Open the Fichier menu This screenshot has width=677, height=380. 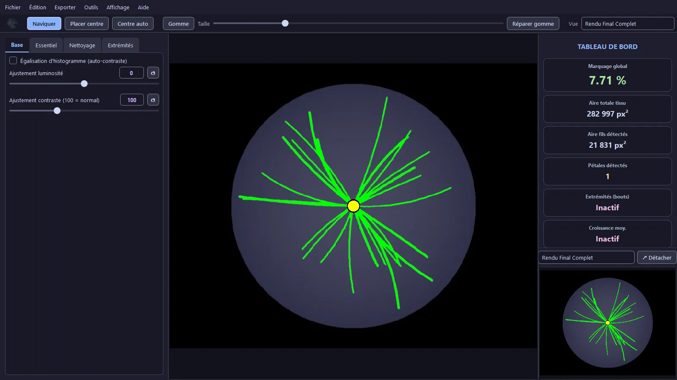click(x=13, y=7)
